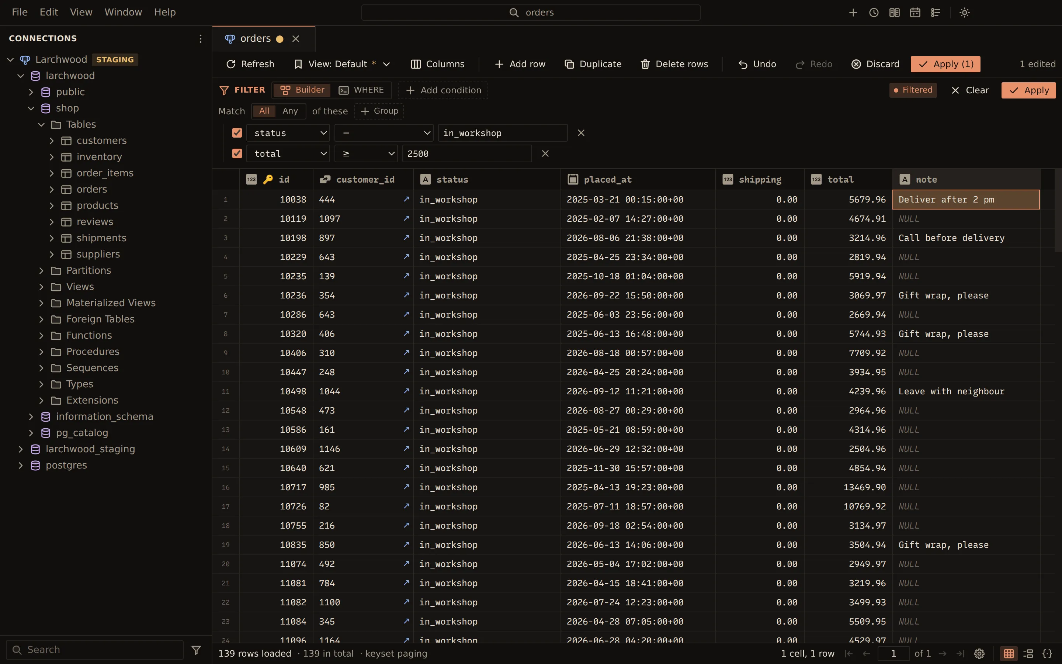
Task: Expand the customers table node
Action: (x=51, y=141)
